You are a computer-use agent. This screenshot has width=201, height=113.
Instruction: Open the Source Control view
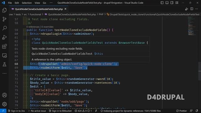[x=4, y=19]
